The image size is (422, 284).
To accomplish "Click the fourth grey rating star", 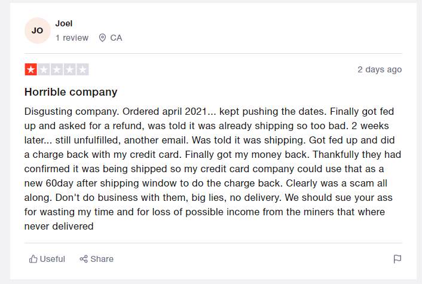I will (69, 69).
